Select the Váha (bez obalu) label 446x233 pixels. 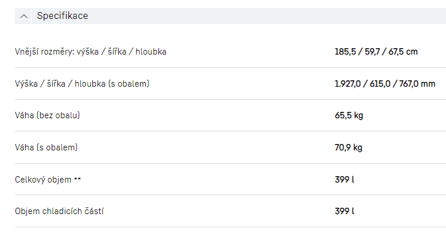tap(47, 115)
